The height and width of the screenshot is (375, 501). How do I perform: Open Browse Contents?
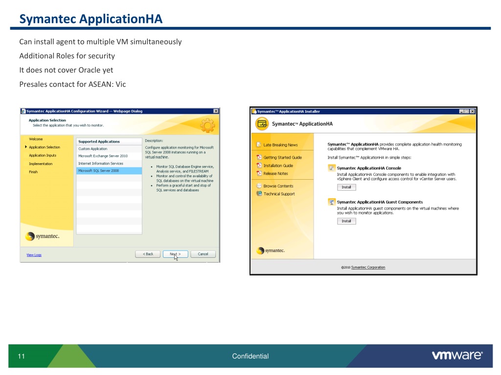coord(278,186)
